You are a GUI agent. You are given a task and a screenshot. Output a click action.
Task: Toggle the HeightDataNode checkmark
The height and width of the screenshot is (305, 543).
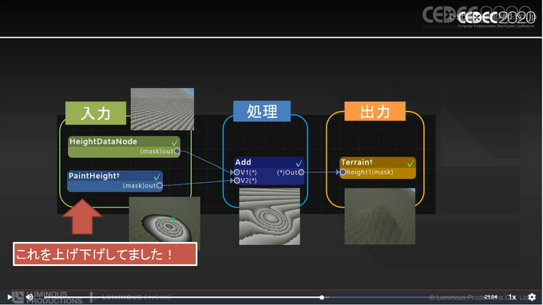click(x=175, y=142)
